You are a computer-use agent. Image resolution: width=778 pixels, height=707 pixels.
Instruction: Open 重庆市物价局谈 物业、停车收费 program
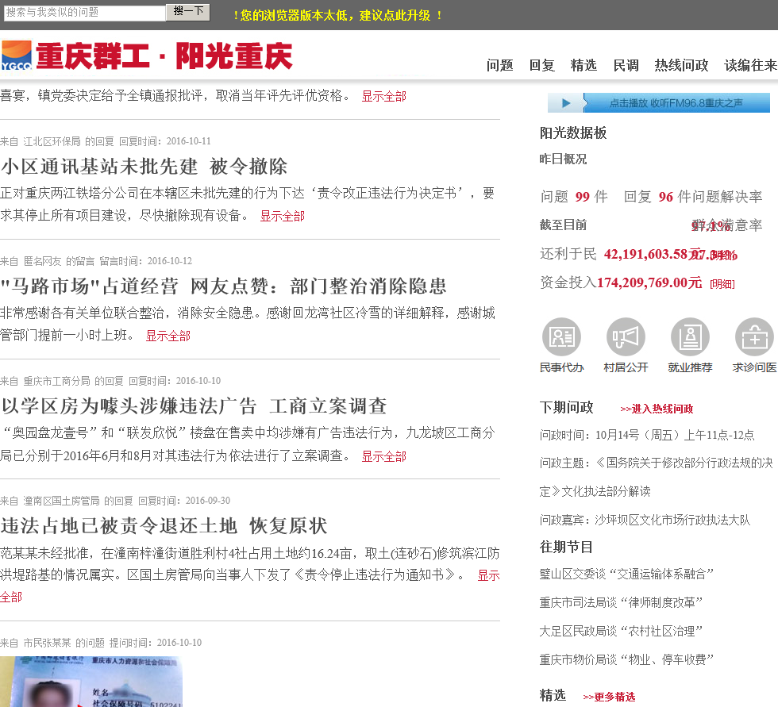(x=626, y=660)
